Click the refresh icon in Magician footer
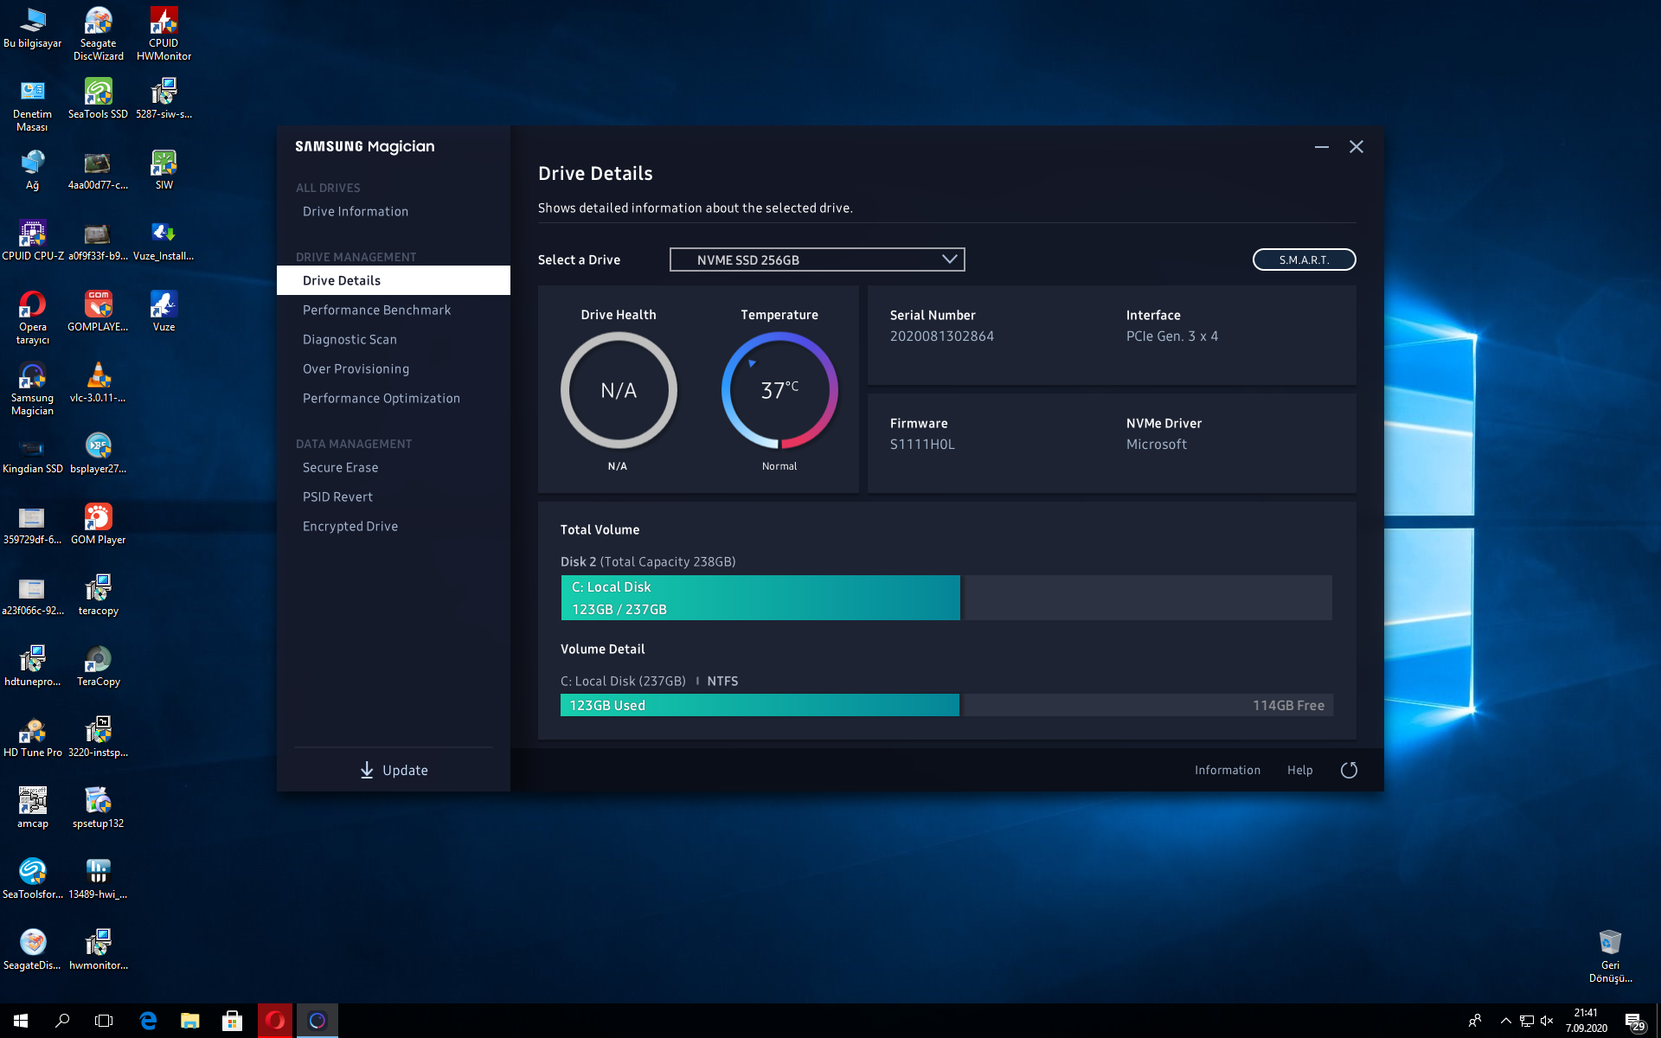Image resolution: width=1661 pixels, height=1038 pixels. (1349, 770)
